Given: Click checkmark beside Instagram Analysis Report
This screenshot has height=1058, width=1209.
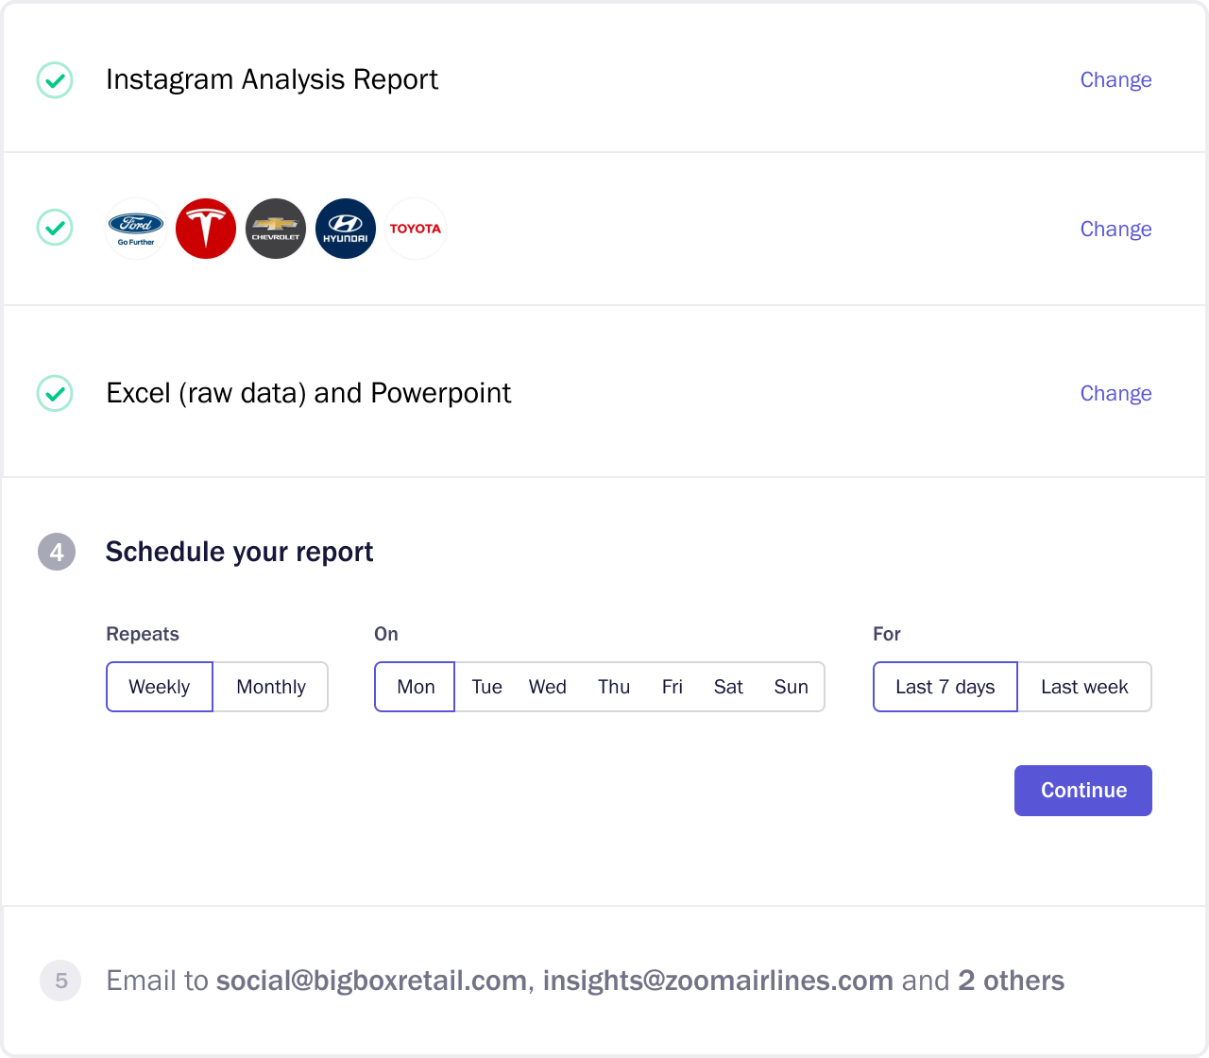Looking at the screenshot, I should [55, 80].
